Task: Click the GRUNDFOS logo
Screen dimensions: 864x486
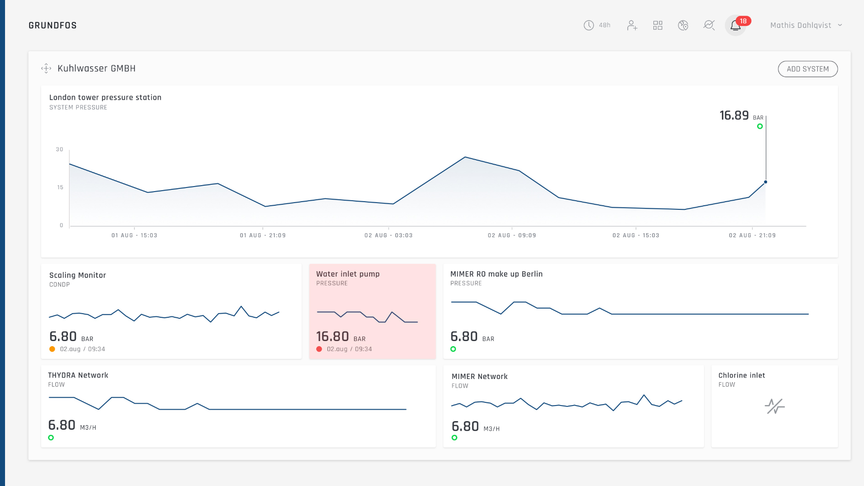Action: (53, 26)
